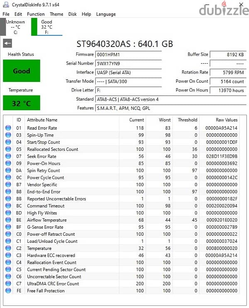This screenshot has height=308, width=249.
Task: Click status orb for Airflow Temperature
Action: coord(8,220)
